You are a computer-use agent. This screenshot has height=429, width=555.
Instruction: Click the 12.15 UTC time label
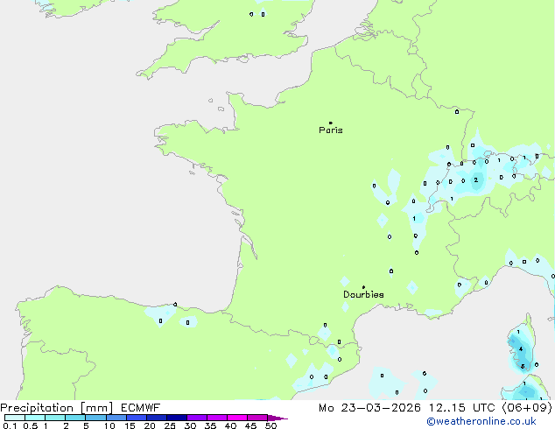(465, 407)
